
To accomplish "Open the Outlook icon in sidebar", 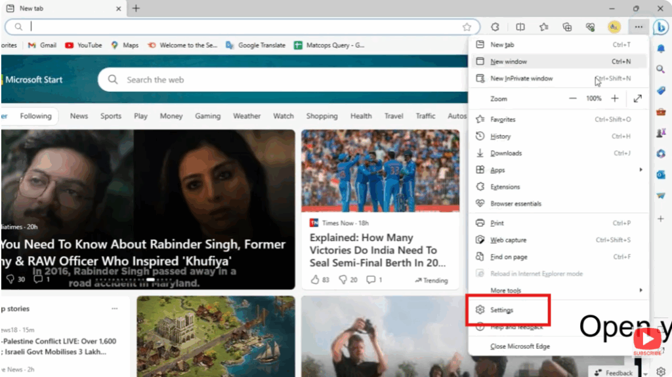I will click(661, 174).
